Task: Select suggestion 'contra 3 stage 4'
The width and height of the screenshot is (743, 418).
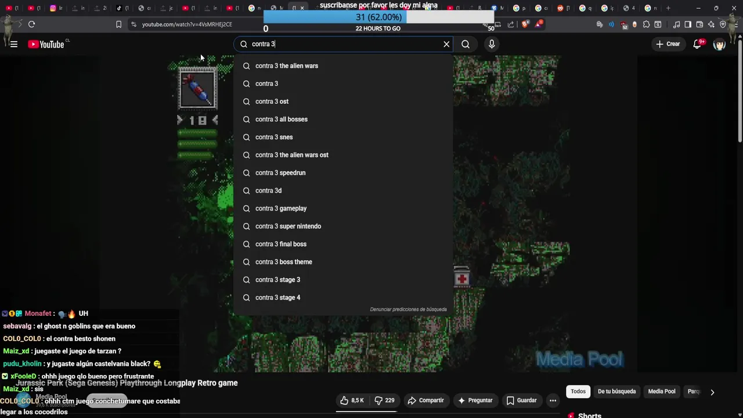Action: pos(343,297)
